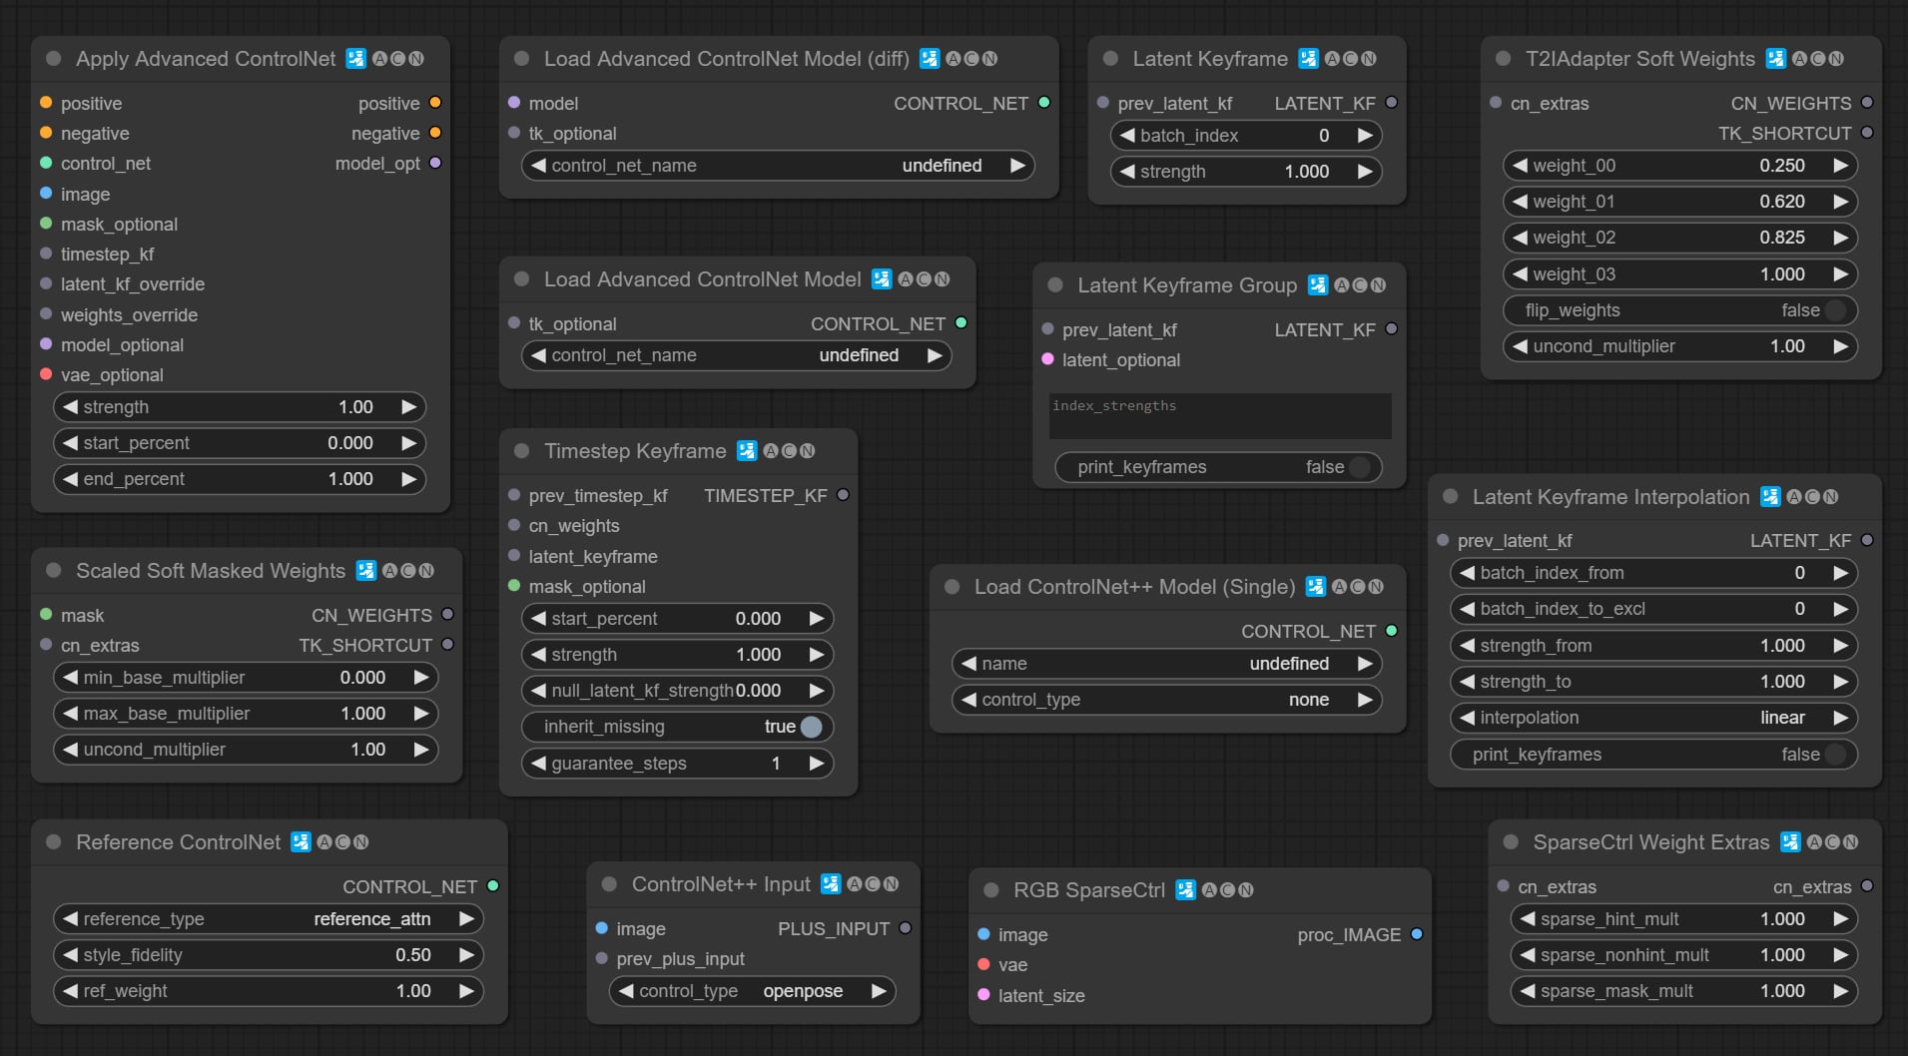Click blue badge icon on T2IAdapter Soft Weights
The width and height of the screenshot is (1908, 1056).
pos(1775,59)
